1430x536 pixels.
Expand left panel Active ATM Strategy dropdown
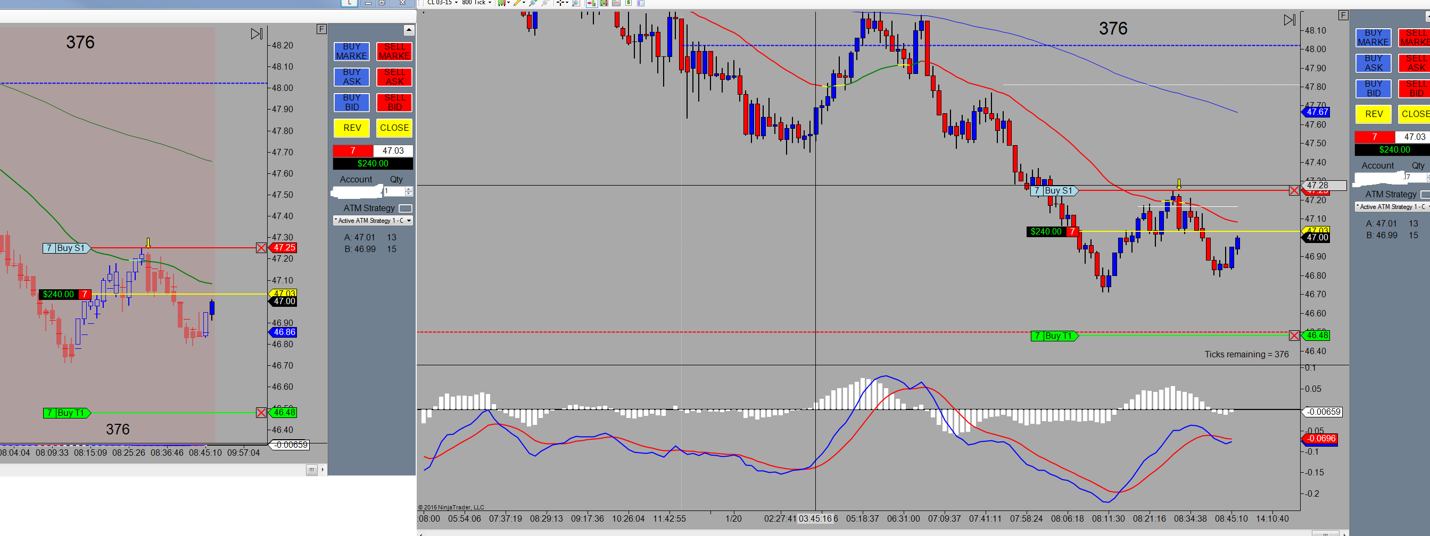coord(409,220)
